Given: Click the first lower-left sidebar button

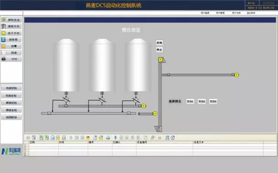Looking at the screenshot, I should coord(11,88).
